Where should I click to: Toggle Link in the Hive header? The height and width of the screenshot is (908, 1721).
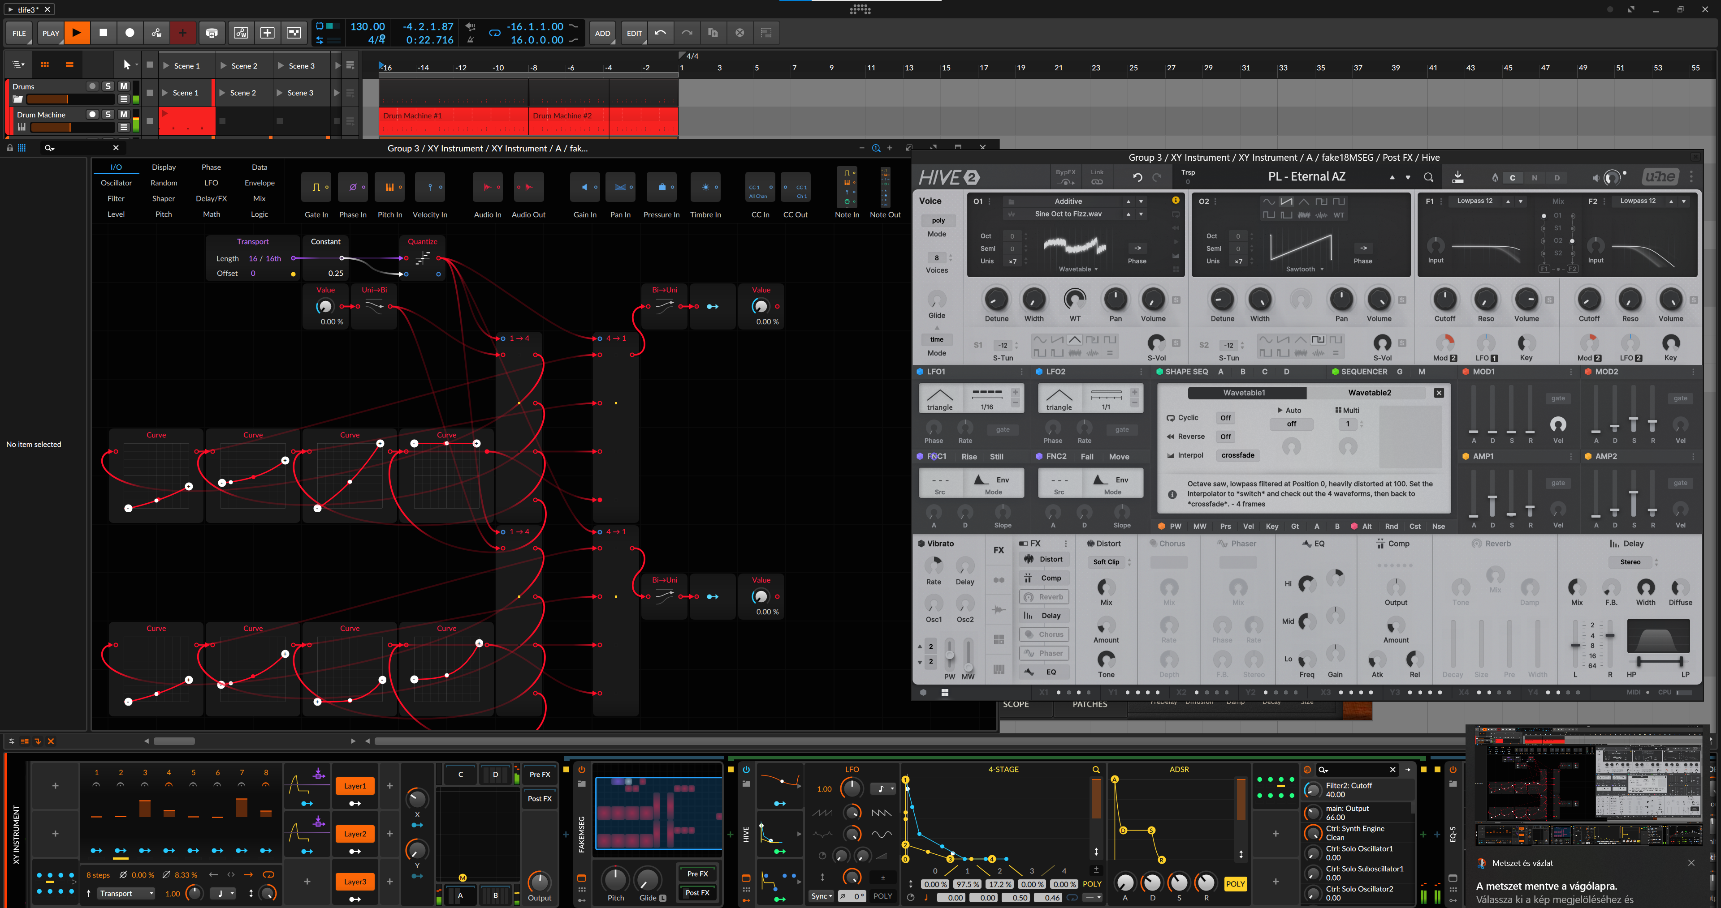click(x=1097, y=177)
